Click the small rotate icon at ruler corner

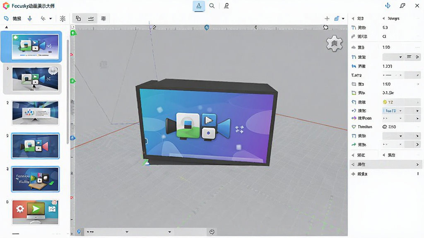pyautogui.click(x=72, y=27)
